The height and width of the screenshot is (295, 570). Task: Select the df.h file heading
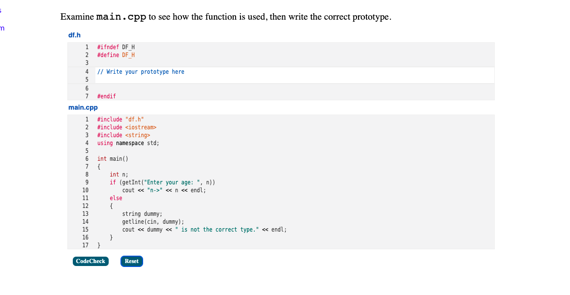tap(75, 35)
